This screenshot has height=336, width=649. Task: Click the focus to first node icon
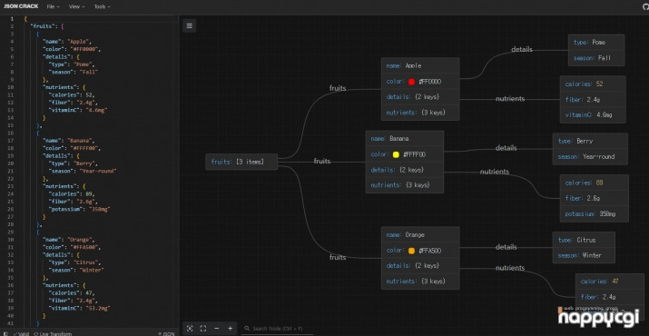190,328
